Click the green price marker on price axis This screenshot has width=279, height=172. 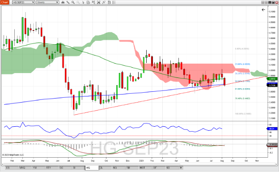click(x=272, y=78)
